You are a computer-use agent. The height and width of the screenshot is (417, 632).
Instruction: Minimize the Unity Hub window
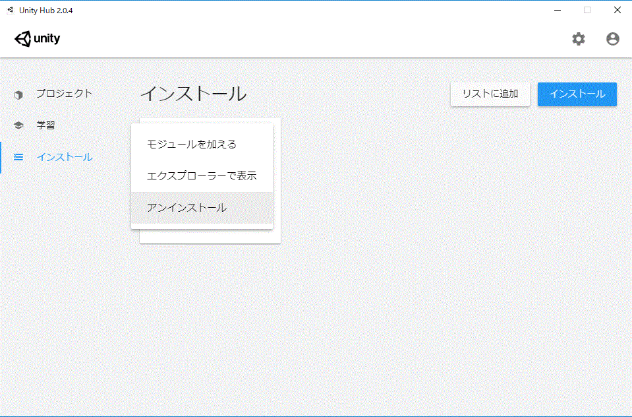tap(557, 10)
